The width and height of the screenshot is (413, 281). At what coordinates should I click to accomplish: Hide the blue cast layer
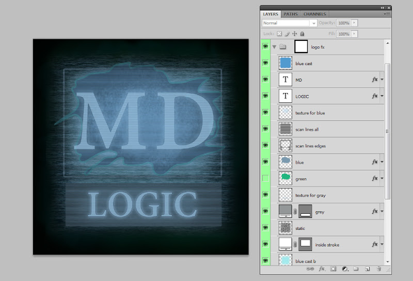(265, 63)
